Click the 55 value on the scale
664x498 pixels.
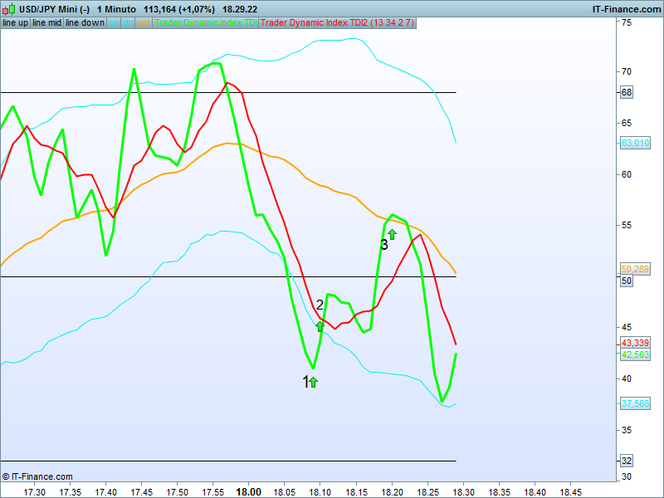click(x=627, y=225)
